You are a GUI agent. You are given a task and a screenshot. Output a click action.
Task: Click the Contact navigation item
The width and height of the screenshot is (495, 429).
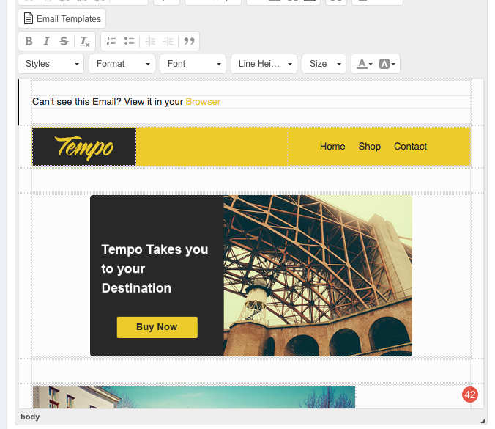coord(410,147)
